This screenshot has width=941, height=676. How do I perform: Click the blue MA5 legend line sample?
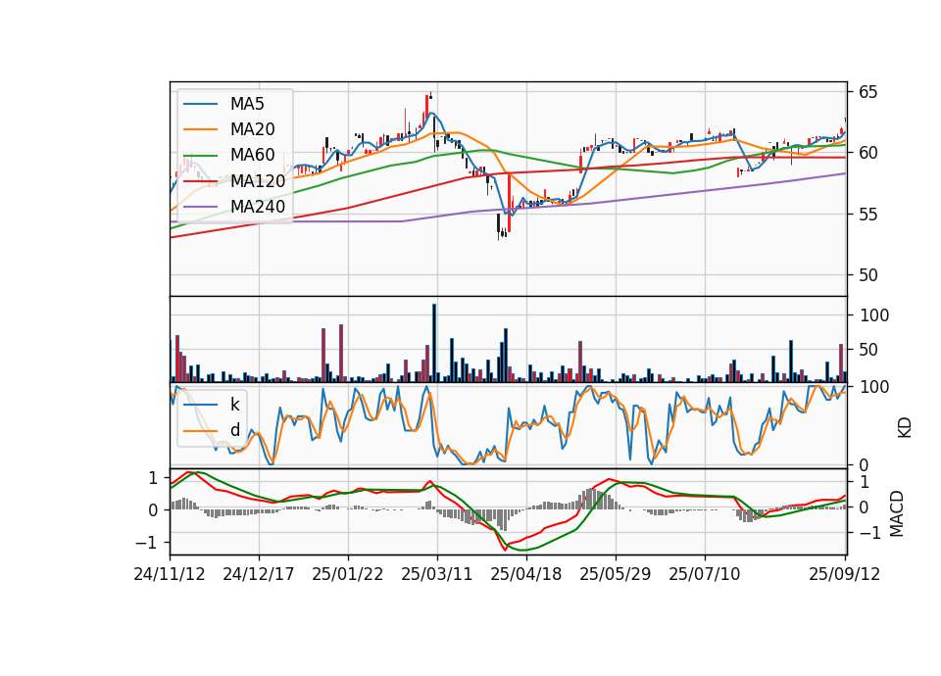[200, 104]
